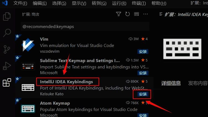The width and height of the screenshot is (208, 117).
Task: Click the Sublime Text recommended star badge
Action: tap(17, 58)
